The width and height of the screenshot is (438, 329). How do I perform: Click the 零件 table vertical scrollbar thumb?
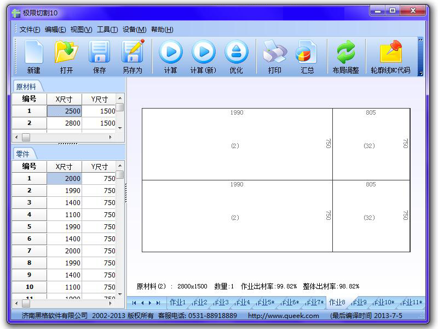tap(119, 175)
